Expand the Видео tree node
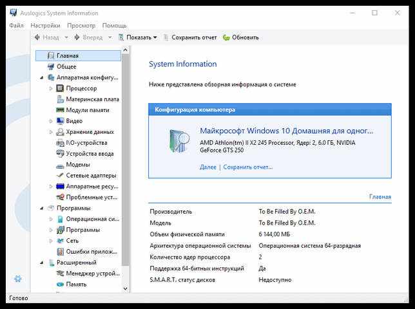Viewport: 415px width, 309px height. tap(51, 121)
